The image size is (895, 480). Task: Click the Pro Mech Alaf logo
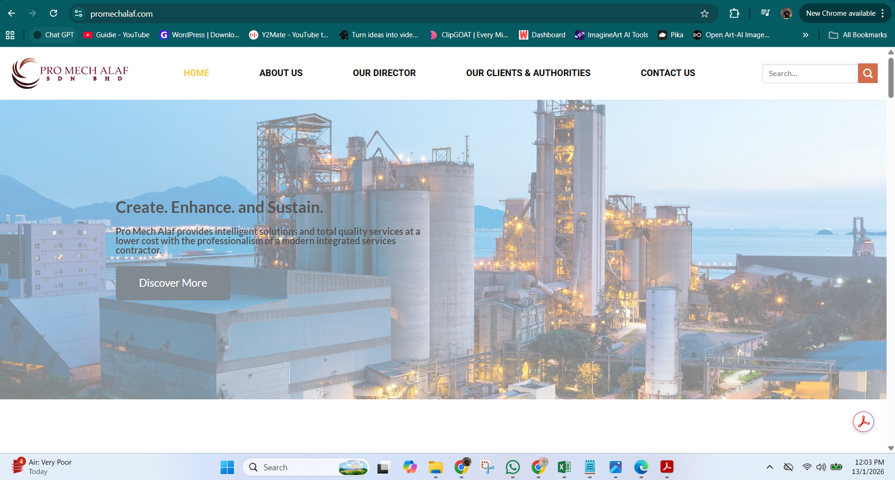coord(70,73)
